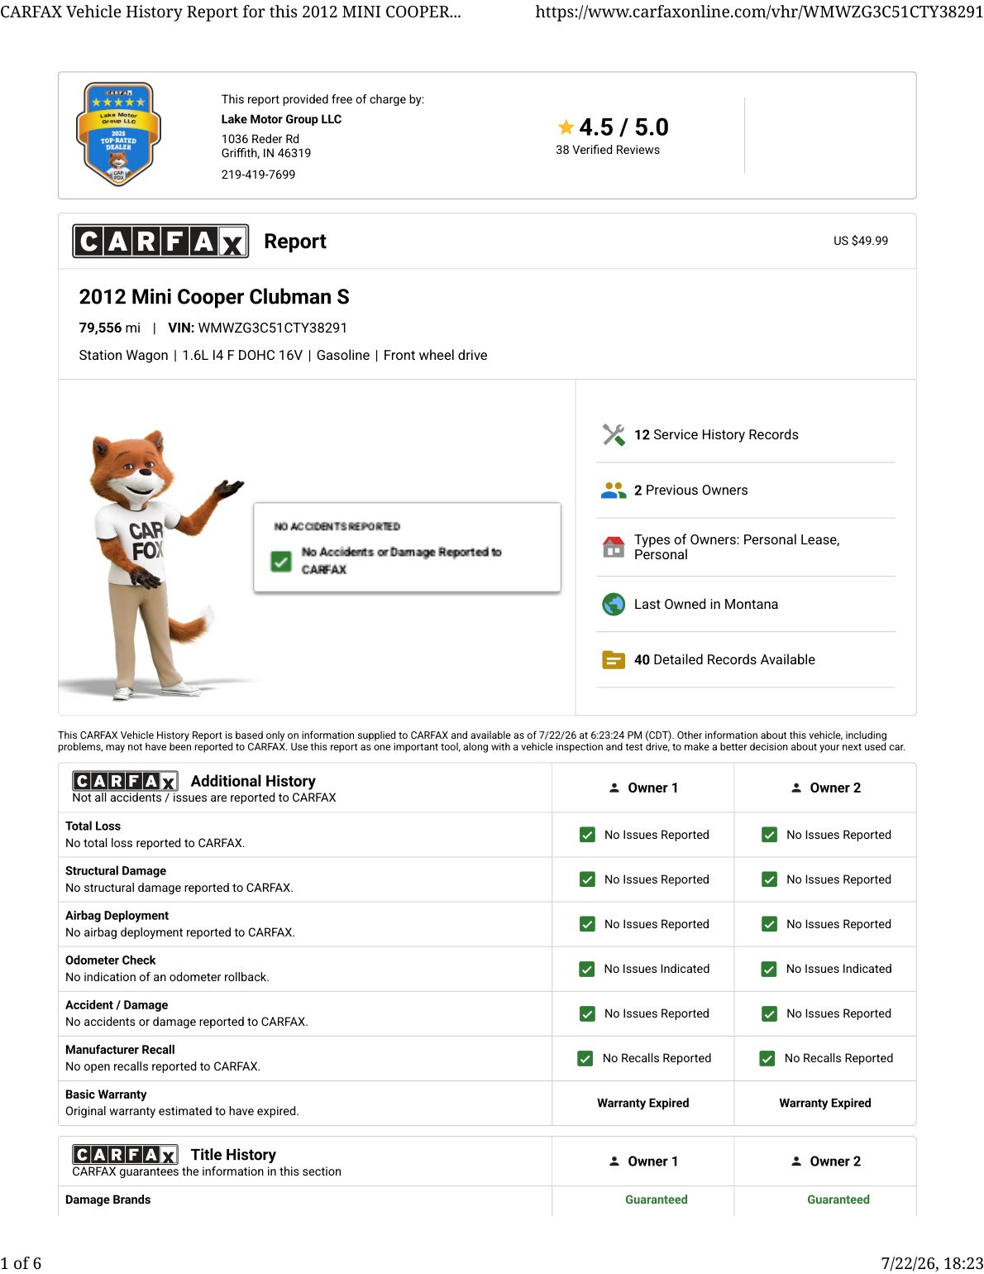The height and width of the screenshot is (1274, 984).
Task: Click Owner 1 Structural Damage checkmark
Action: pyautogui.click(x=587, y=879)
